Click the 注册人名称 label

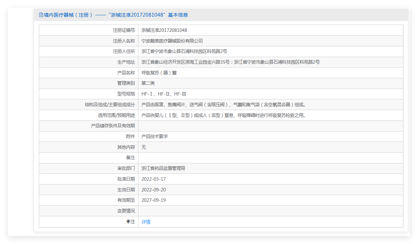point(124,41)
